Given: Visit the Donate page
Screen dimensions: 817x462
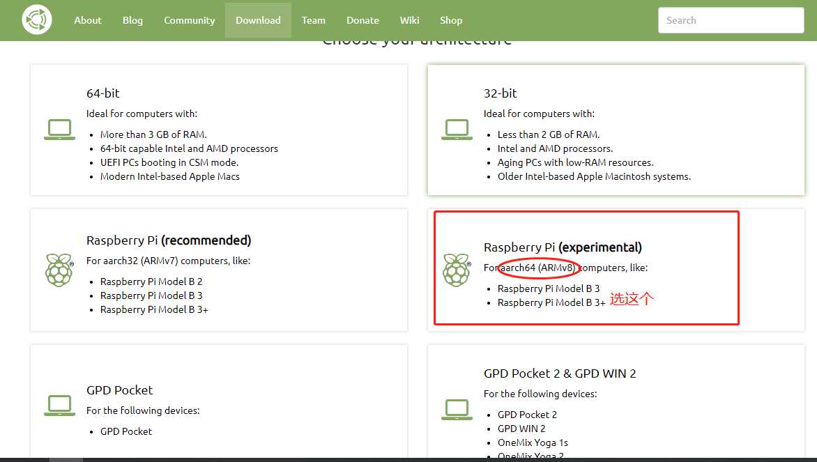Looking at the screenshot, I should tap(362, 20).
